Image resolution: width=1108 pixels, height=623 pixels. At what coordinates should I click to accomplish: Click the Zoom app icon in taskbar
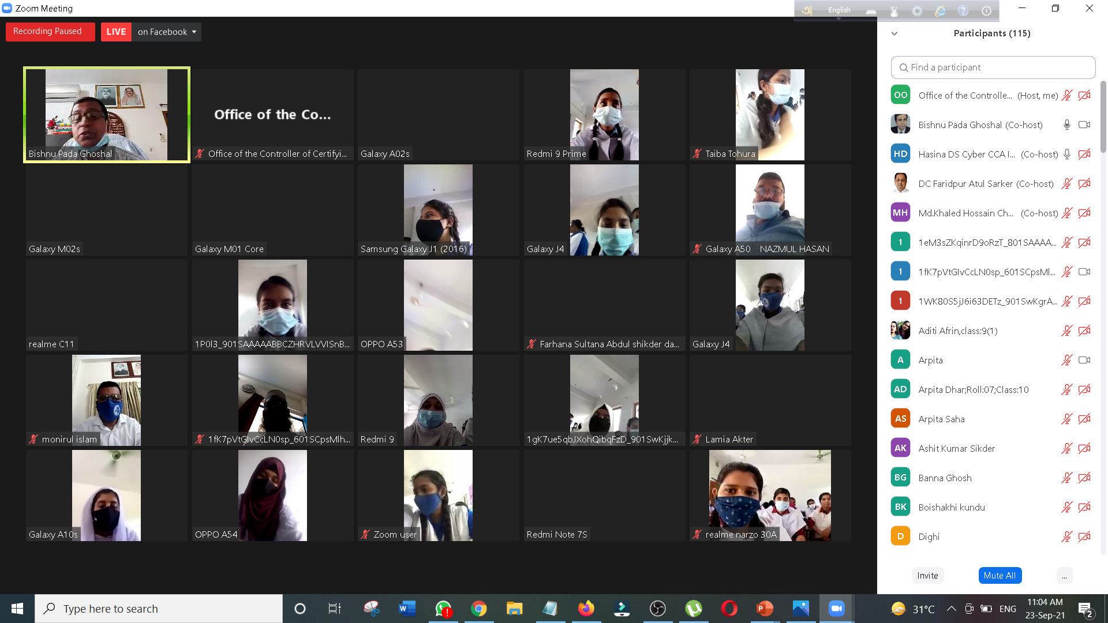pos(837,609)
